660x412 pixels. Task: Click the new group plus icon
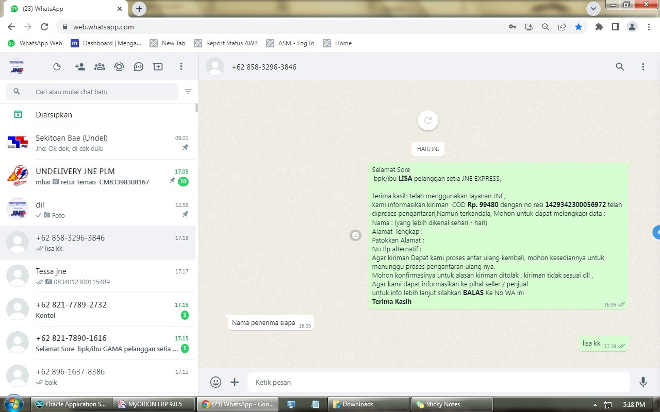[158, 66]
